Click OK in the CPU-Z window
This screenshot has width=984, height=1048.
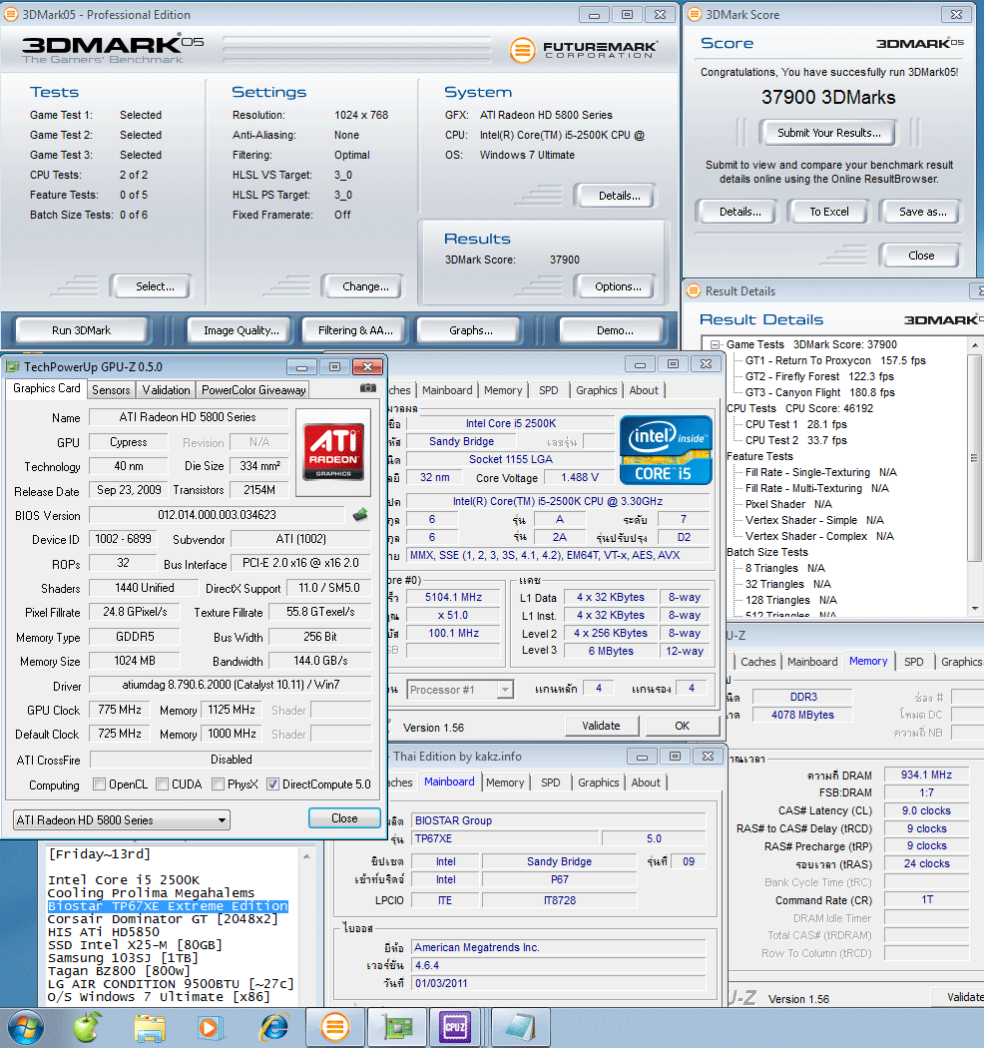pos(682,726)
